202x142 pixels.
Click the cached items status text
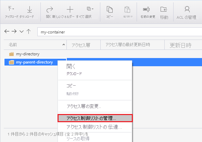click(x=48, y=134)
